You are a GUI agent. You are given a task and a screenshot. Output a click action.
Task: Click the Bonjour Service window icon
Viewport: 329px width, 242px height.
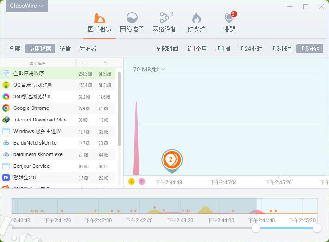pyautogui.click(x=6, y=166)
